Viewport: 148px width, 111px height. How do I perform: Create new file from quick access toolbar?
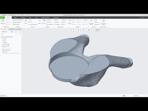[x=8, y=15]
